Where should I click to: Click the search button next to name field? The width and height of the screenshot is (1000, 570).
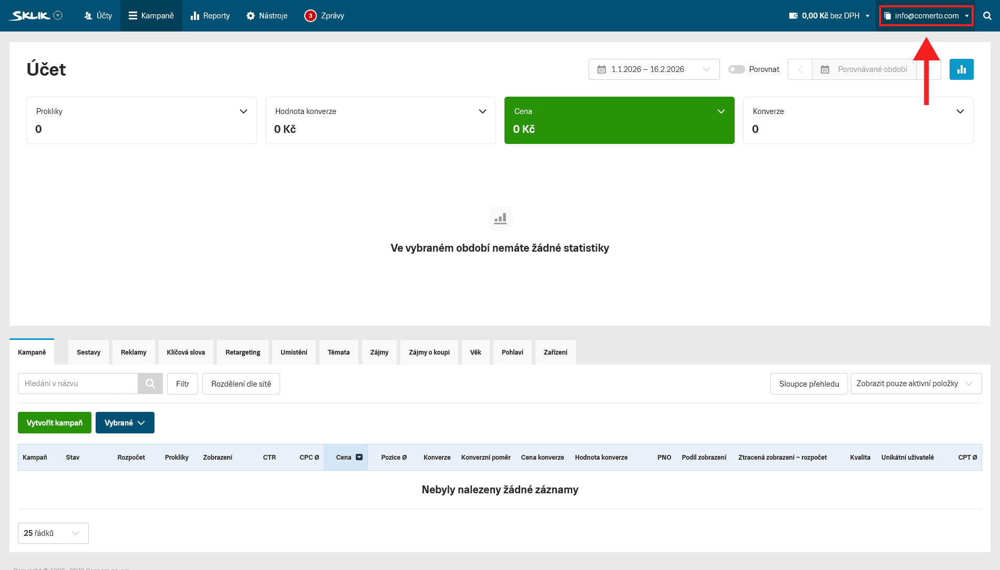150,384
